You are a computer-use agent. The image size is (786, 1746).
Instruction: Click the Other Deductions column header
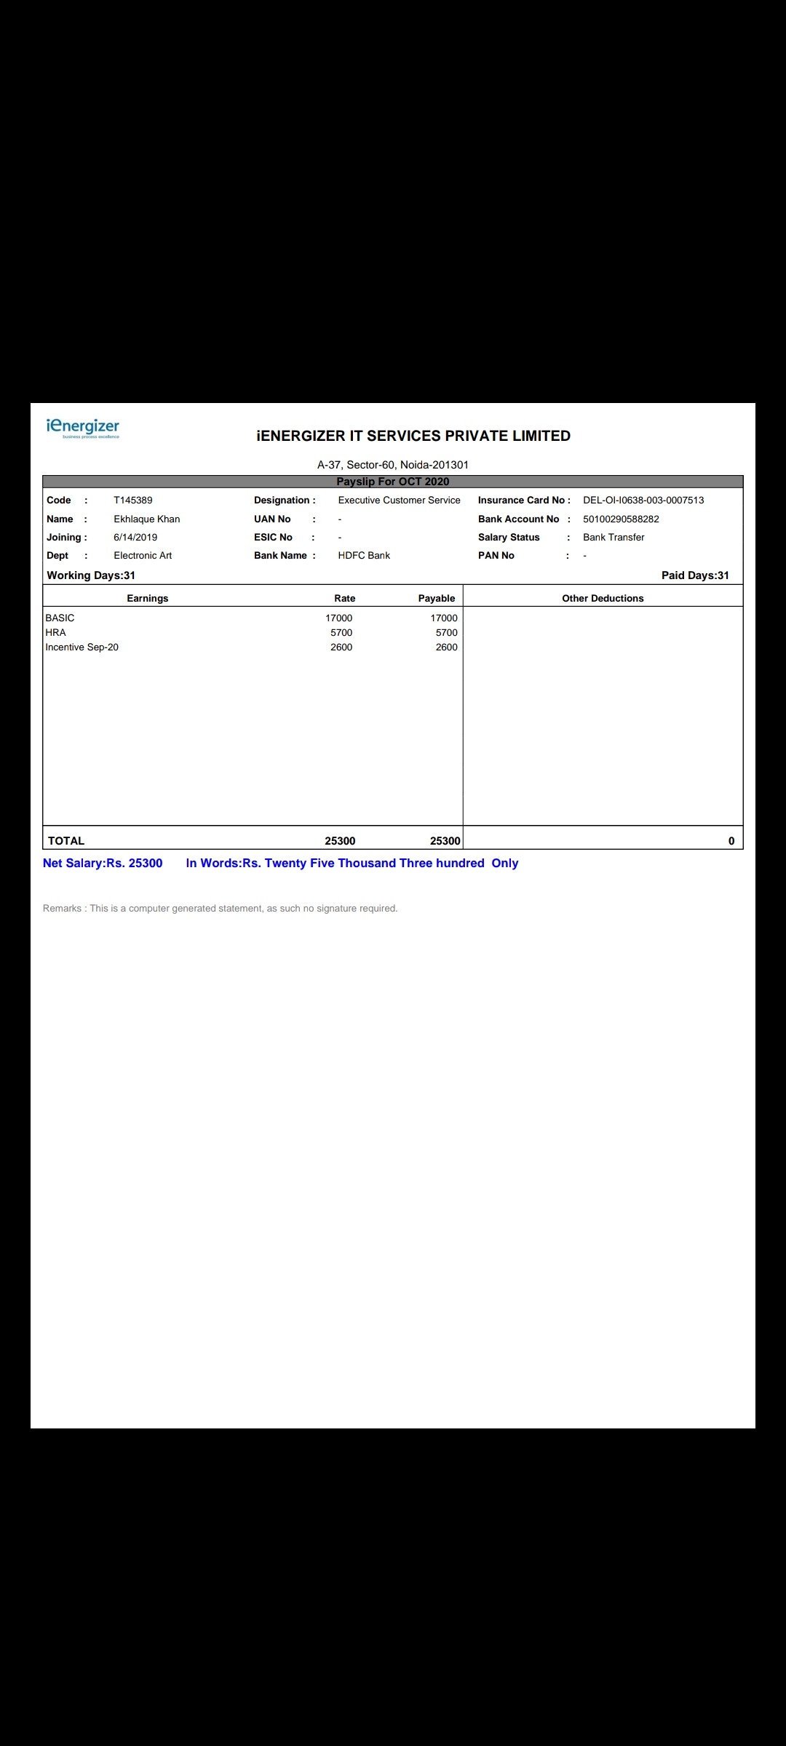click(603, 599)
